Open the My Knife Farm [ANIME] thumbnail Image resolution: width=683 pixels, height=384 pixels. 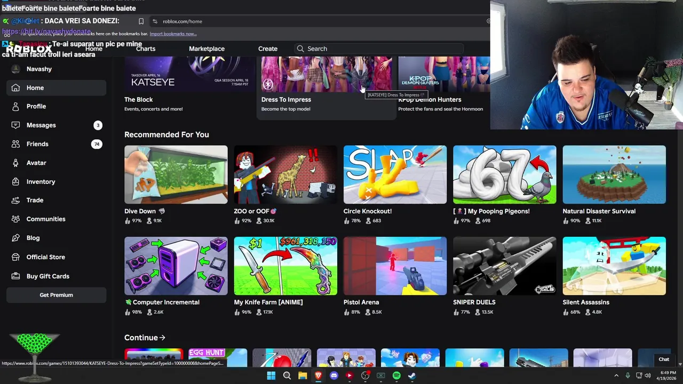pyautogui.click(x=285, y=266)
